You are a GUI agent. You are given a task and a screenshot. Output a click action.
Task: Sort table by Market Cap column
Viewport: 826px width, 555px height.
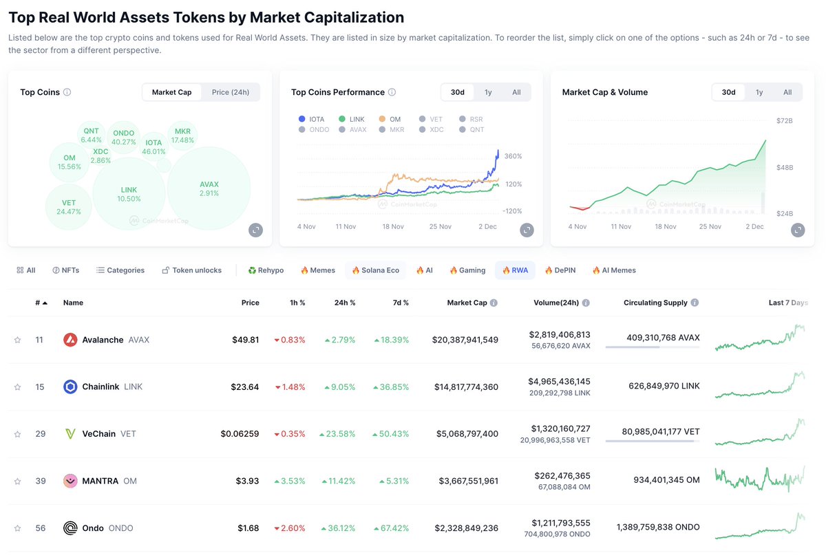467,303
